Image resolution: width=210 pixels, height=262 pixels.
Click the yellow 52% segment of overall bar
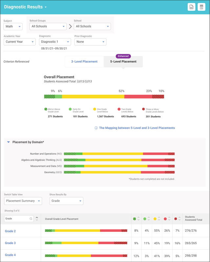point(93,97)
